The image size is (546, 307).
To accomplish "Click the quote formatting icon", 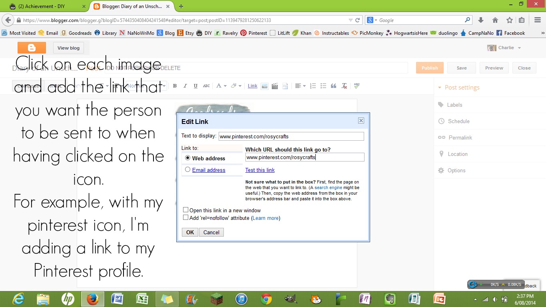I will (x=334, y=86).
